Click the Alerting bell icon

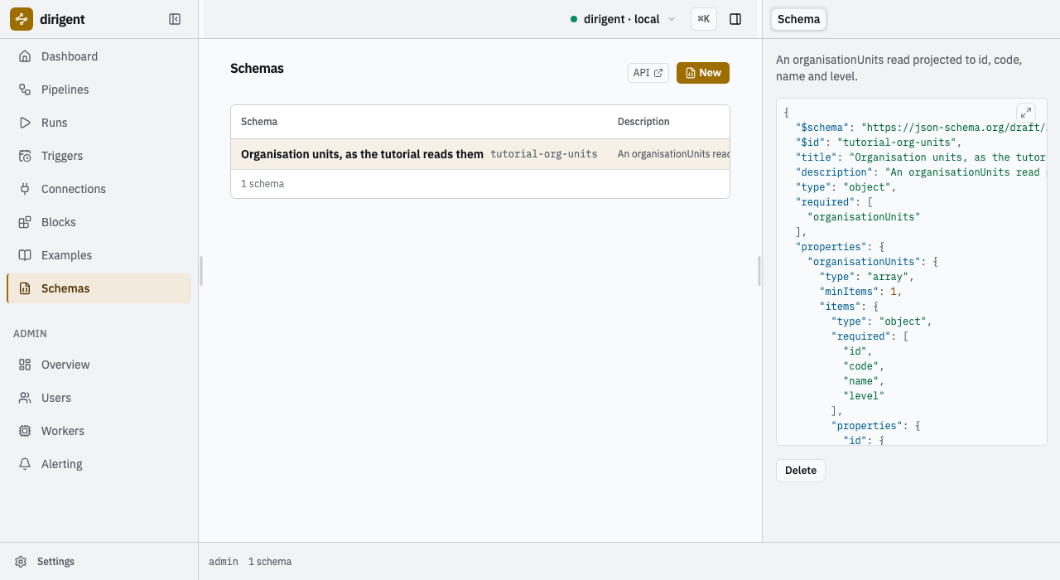25,464
